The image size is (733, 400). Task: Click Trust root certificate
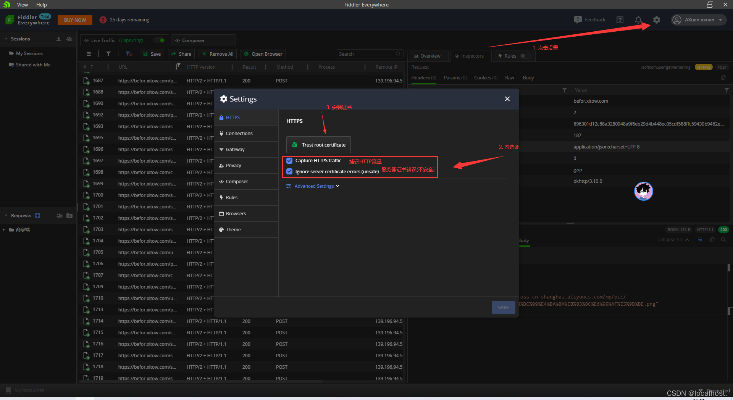(x=318, y=145)
